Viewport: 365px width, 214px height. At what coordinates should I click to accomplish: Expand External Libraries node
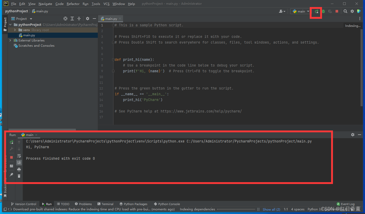(11, 40)
